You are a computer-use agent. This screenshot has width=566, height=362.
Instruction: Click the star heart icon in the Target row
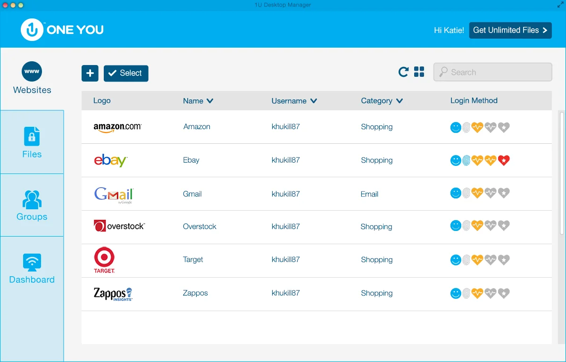tap(504, 260)
